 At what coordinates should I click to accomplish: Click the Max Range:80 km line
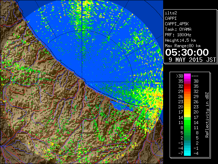183,46
